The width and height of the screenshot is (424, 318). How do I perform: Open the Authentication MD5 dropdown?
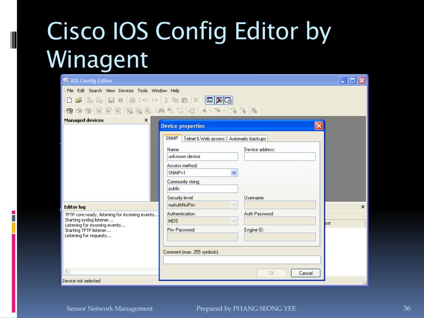click(234, 221)
